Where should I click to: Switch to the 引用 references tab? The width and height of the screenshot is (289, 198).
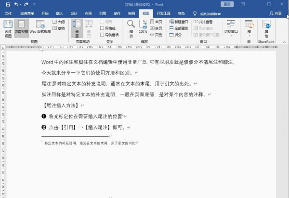[103, 13]
